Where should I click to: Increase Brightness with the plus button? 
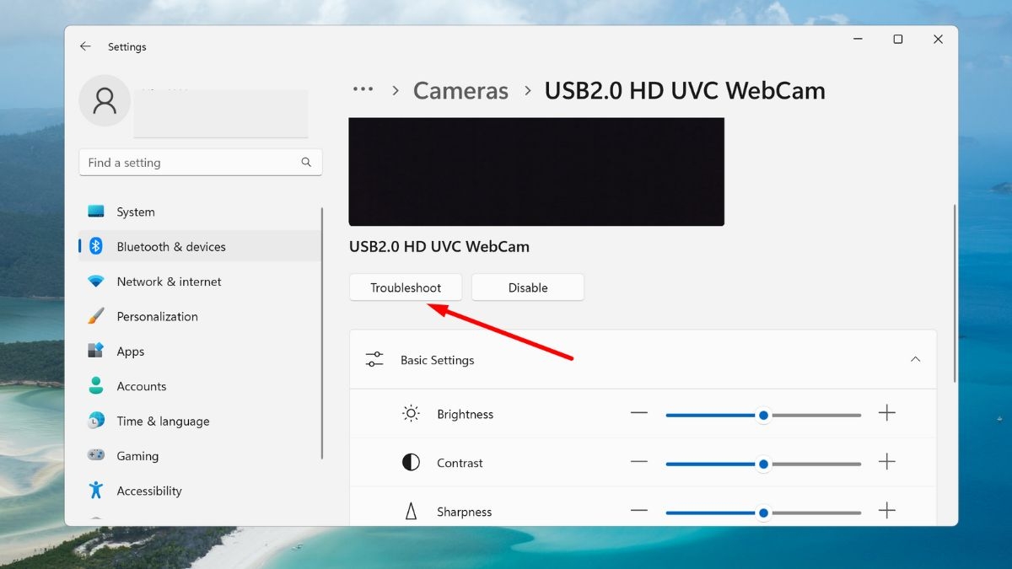click(x=886, y=413)
